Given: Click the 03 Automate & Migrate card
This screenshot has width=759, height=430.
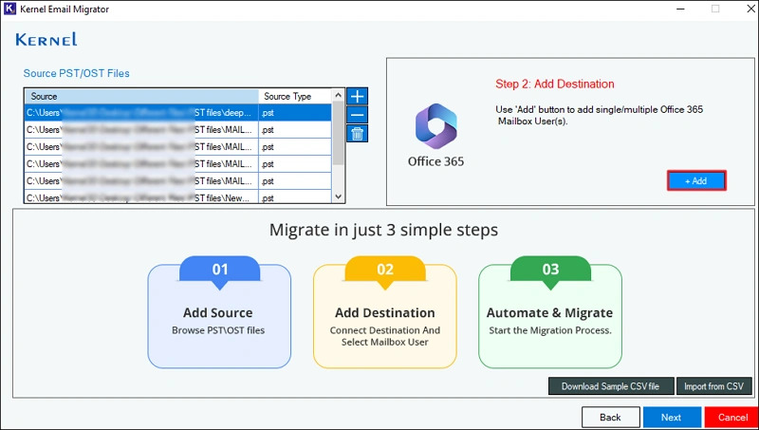Looking at the screenshot, I should tap(549, 316).
